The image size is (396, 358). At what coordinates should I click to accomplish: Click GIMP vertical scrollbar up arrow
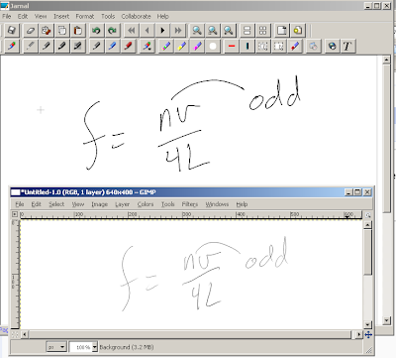tap(367, 225)
